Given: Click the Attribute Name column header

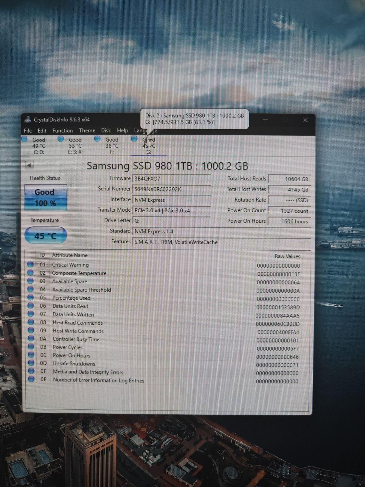Looking at the screenshot, I should [70, 255].
